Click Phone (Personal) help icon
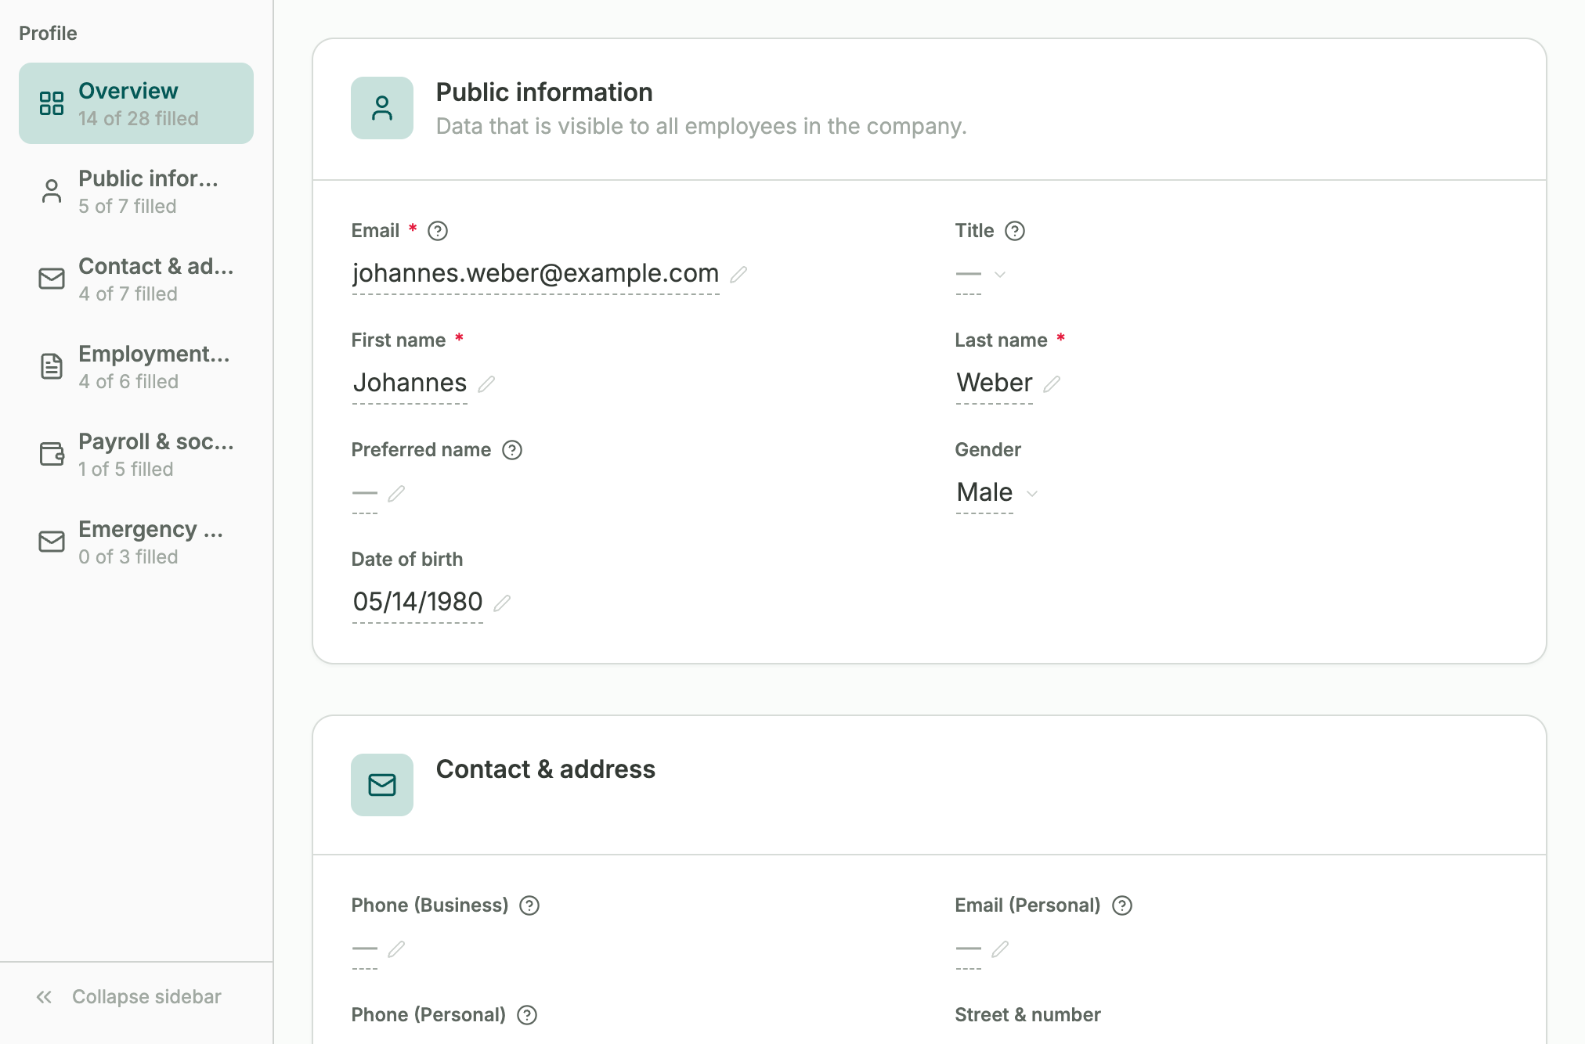The width and height of the screenshot is (1585, 1044). pyautogui.click(x=527, y=1015)
